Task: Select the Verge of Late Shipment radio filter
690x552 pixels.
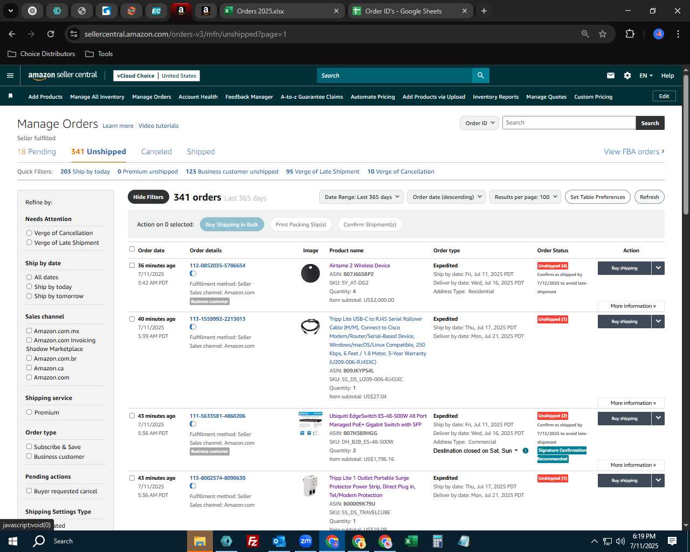Action: pyautogui.click(x=29, y=243)
